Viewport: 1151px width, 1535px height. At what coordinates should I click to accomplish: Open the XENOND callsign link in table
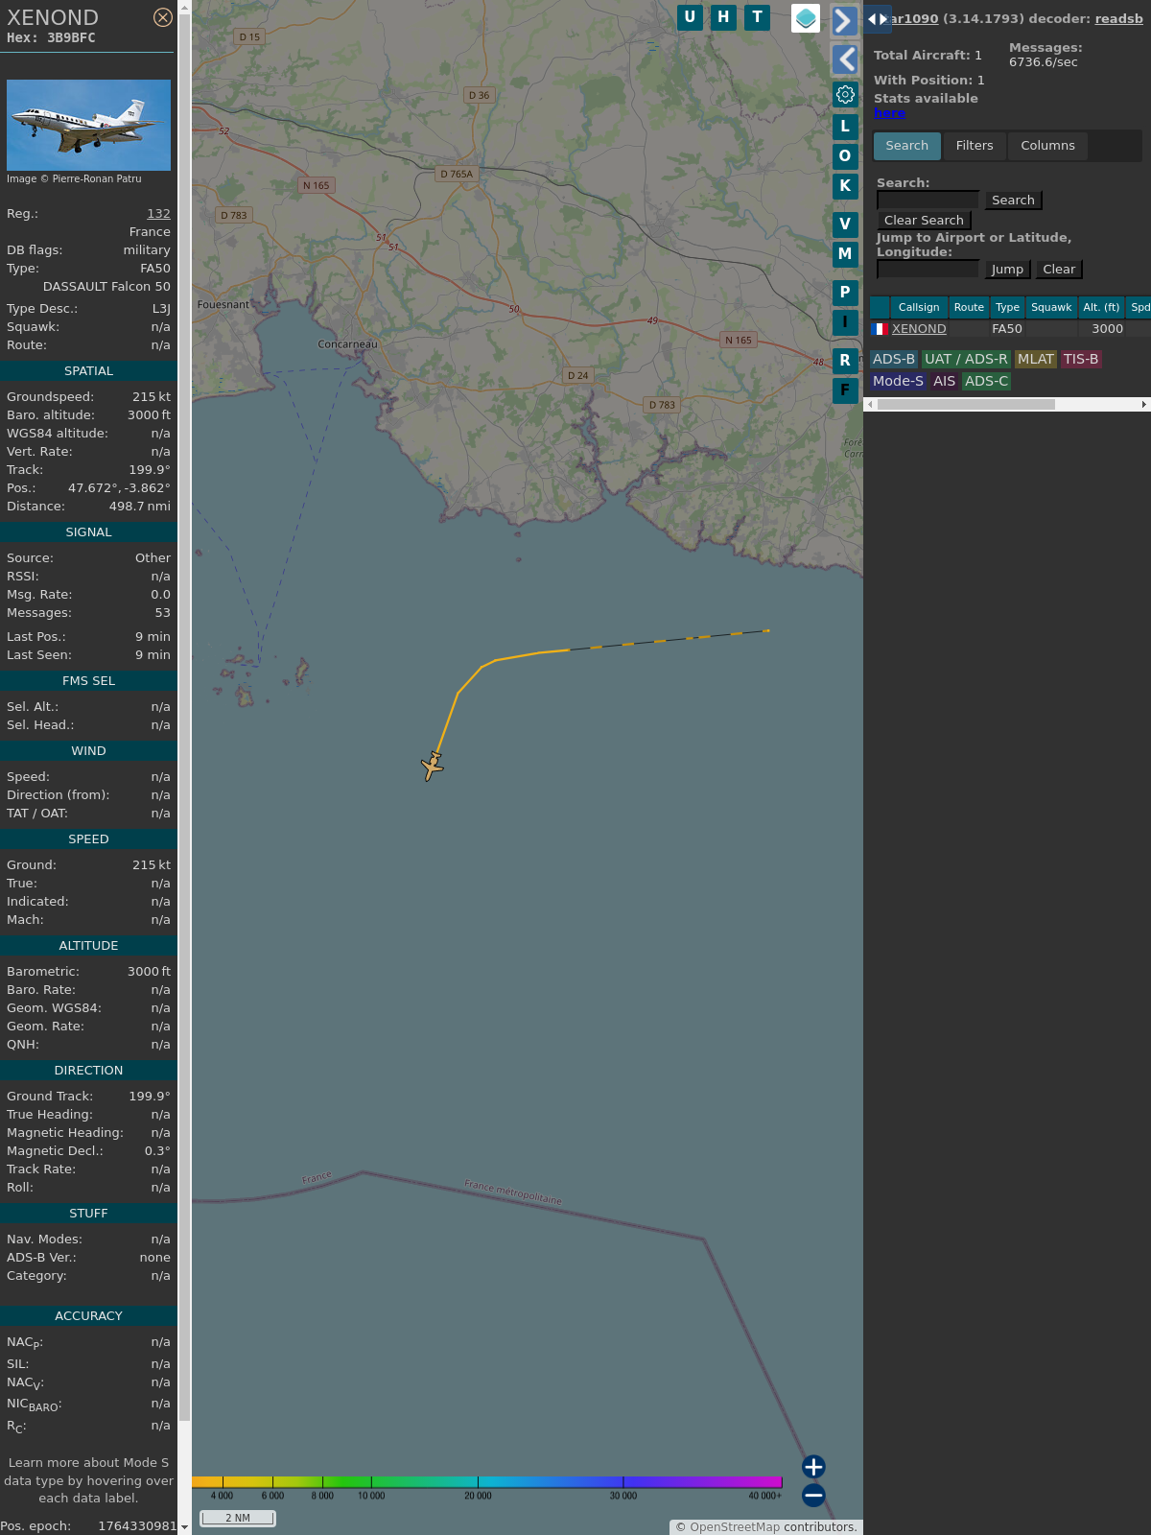(919, 328)
